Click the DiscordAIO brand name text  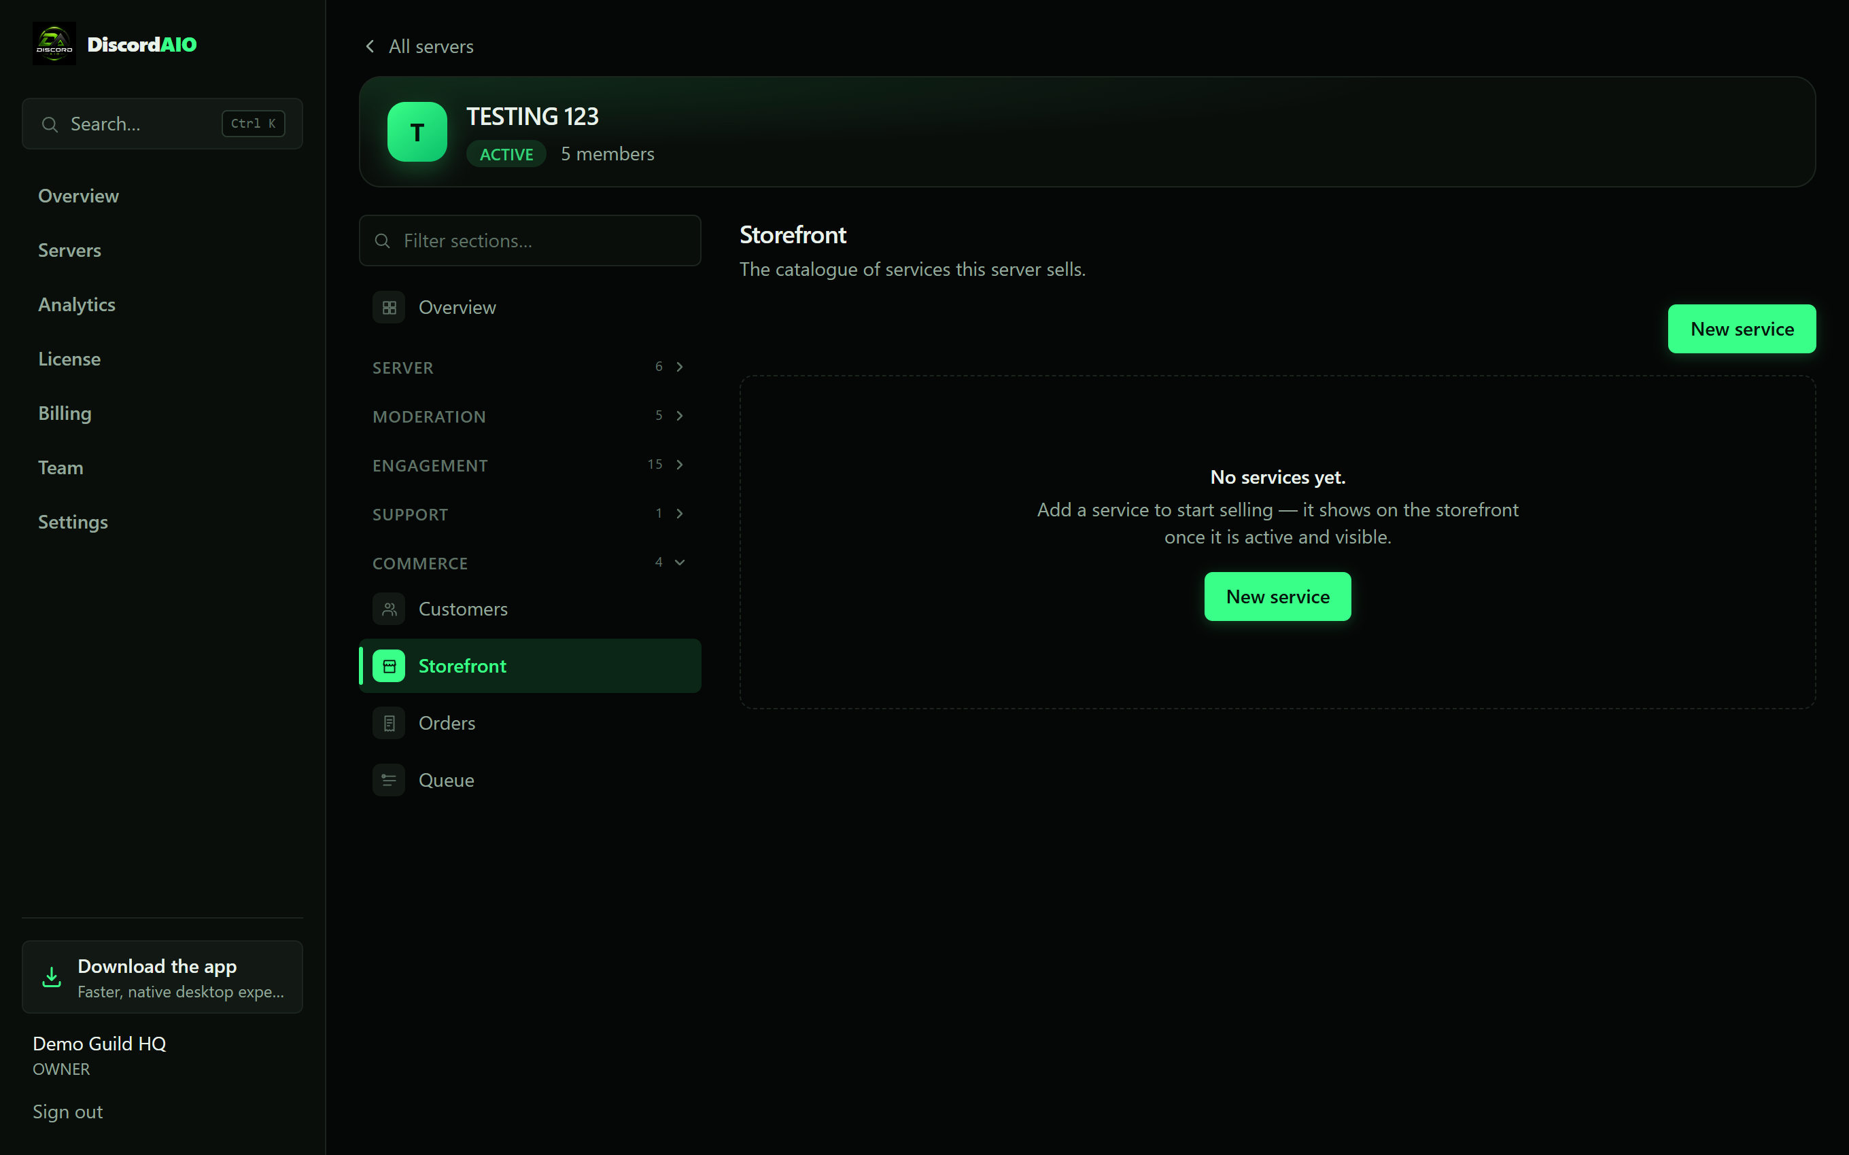coord(142,44)
